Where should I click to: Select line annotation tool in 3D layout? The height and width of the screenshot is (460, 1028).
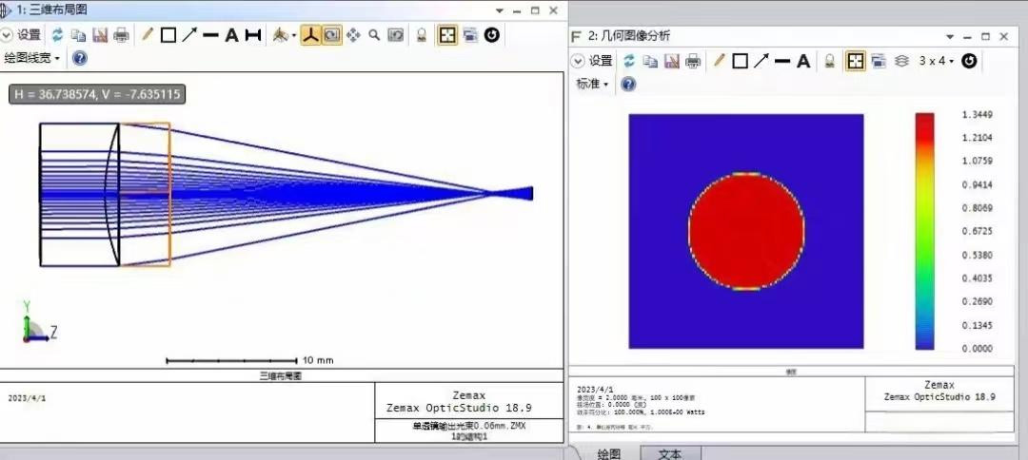pos(209,35)
